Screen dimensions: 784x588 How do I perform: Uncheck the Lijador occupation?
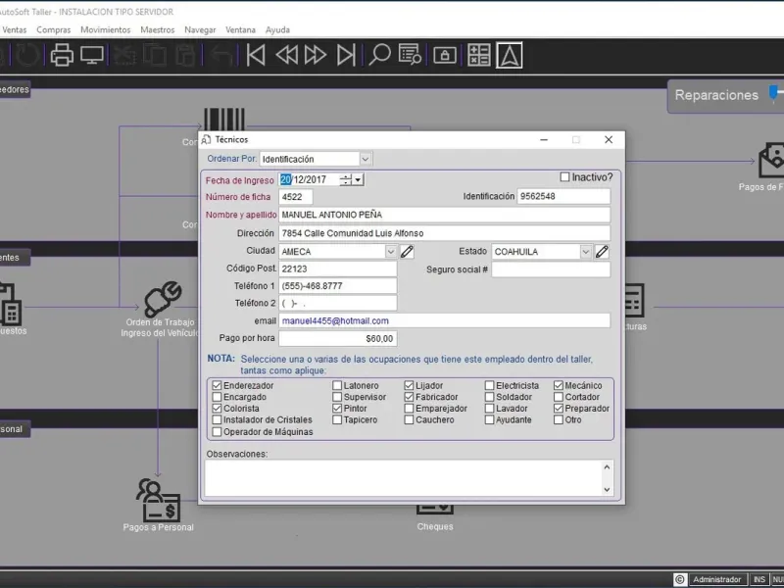click(x=409, y=385)
